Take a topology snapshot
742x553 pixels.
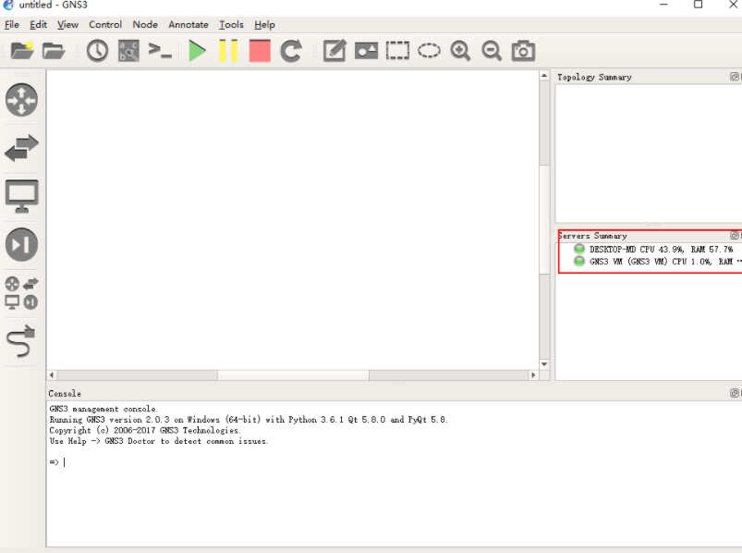pos(95,51)
